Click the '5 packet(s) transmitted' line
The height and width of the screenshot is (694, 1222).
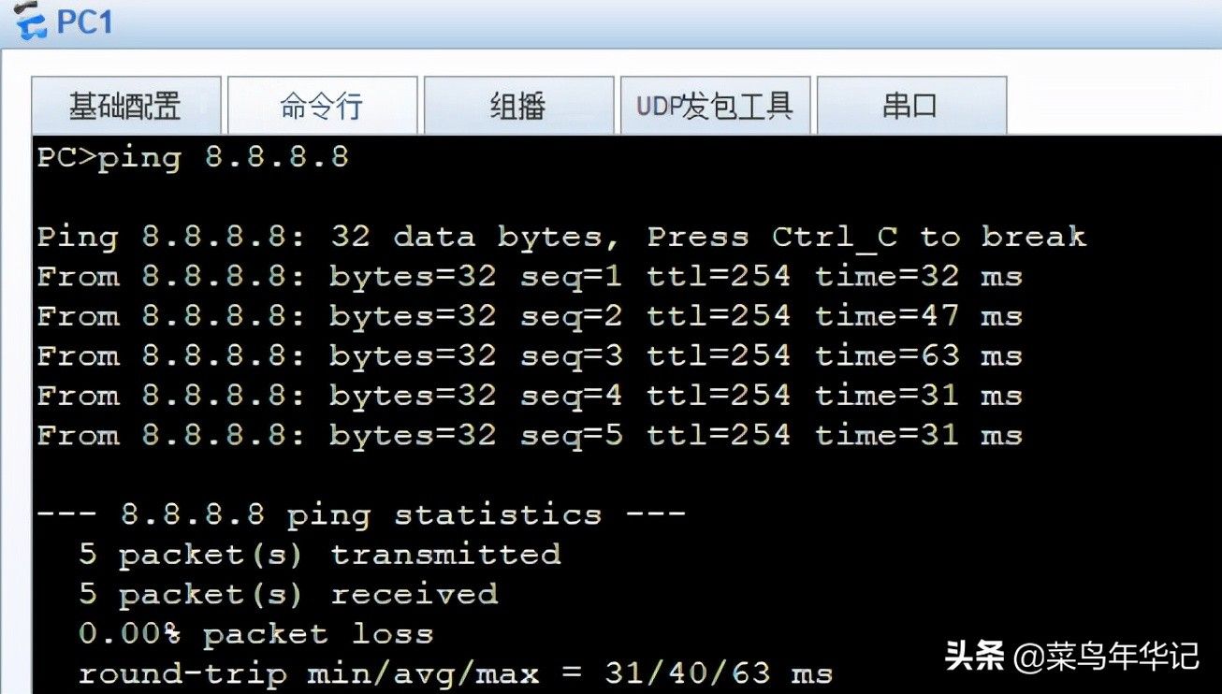(x=319, y=554)
